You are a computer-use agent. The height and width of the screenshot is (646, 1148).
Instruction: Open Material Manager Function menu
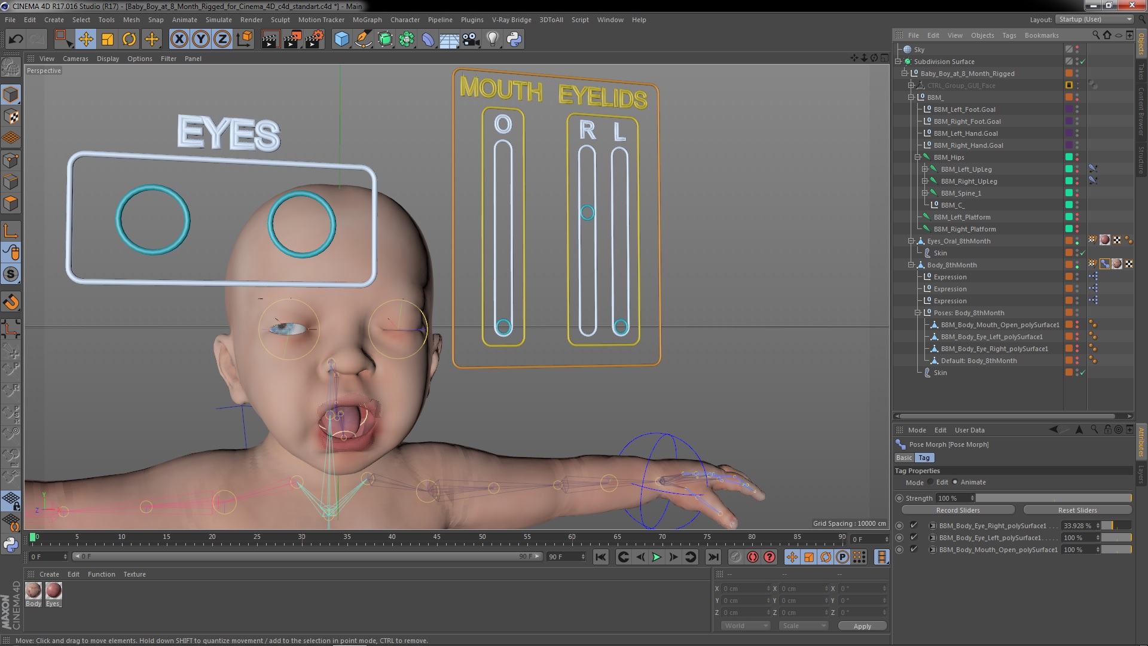pyautogui.click(x=101, y=574)
